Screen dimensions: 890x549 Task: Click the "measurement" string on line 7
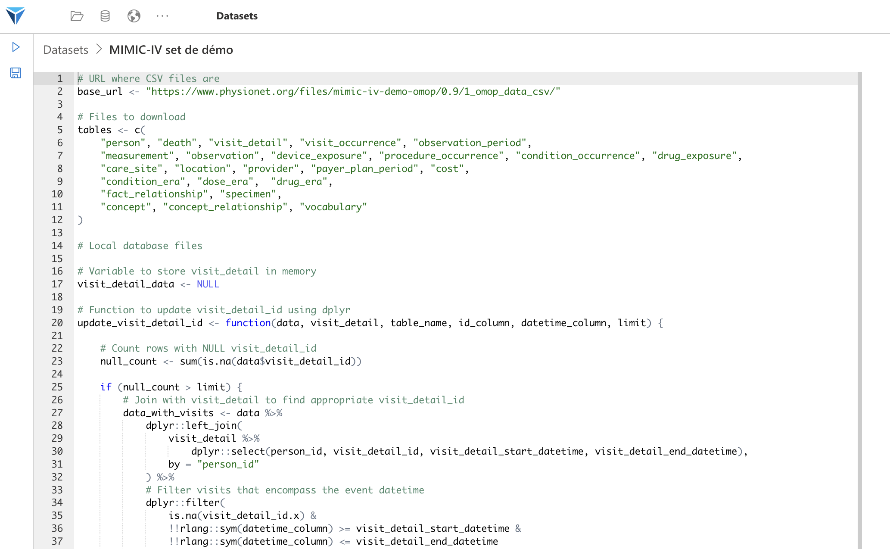tap(137, 156)
